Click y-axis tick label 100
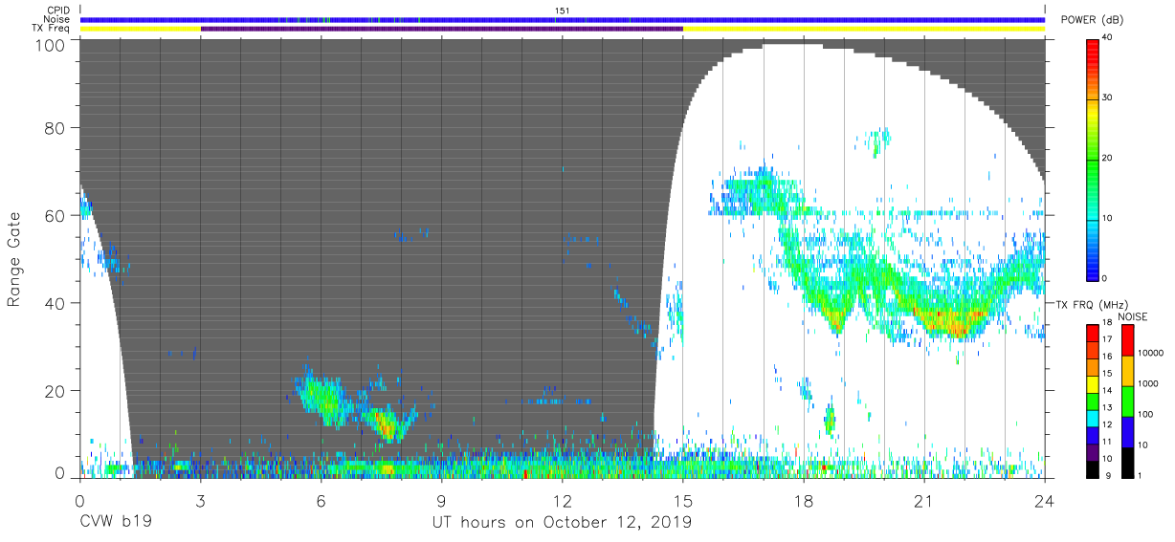1175x542 pixels. pyautogui.click(x=52, y=44)
